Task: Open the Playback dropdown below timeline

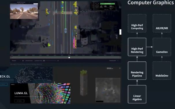Action: pyautogui.click(x=16, y=61)
